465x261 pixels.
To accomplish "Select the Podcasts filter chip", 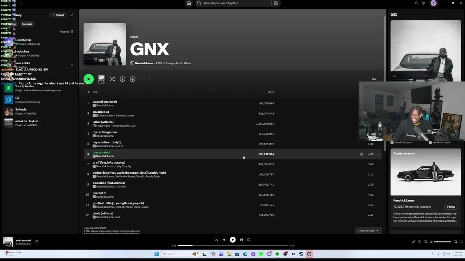I will tap(27, 24).
